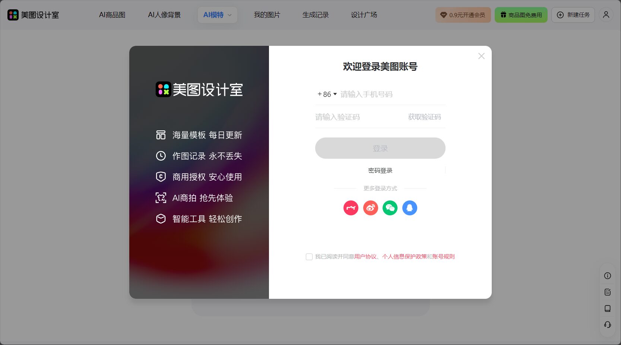Click the info icon in the right sidebar
This screenshot has width=621, height=345.
(x=608, y=276)
